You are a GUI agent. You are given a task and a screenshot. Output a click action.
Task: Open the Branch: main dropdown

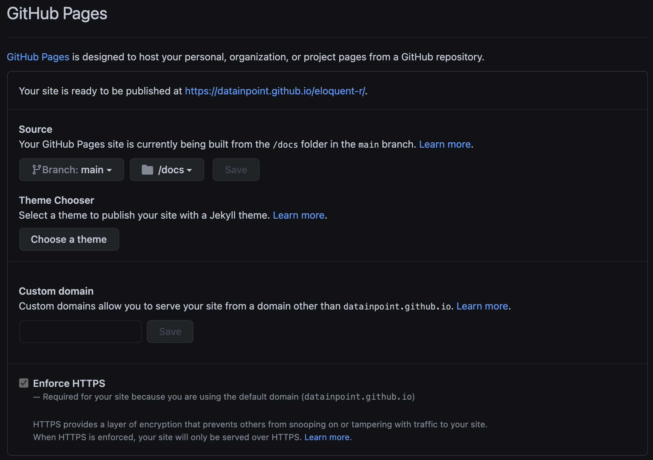click(72, 170)
